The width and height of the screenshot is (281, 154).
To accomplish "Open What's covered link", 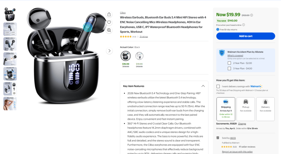I will click(x=235, y=56).
